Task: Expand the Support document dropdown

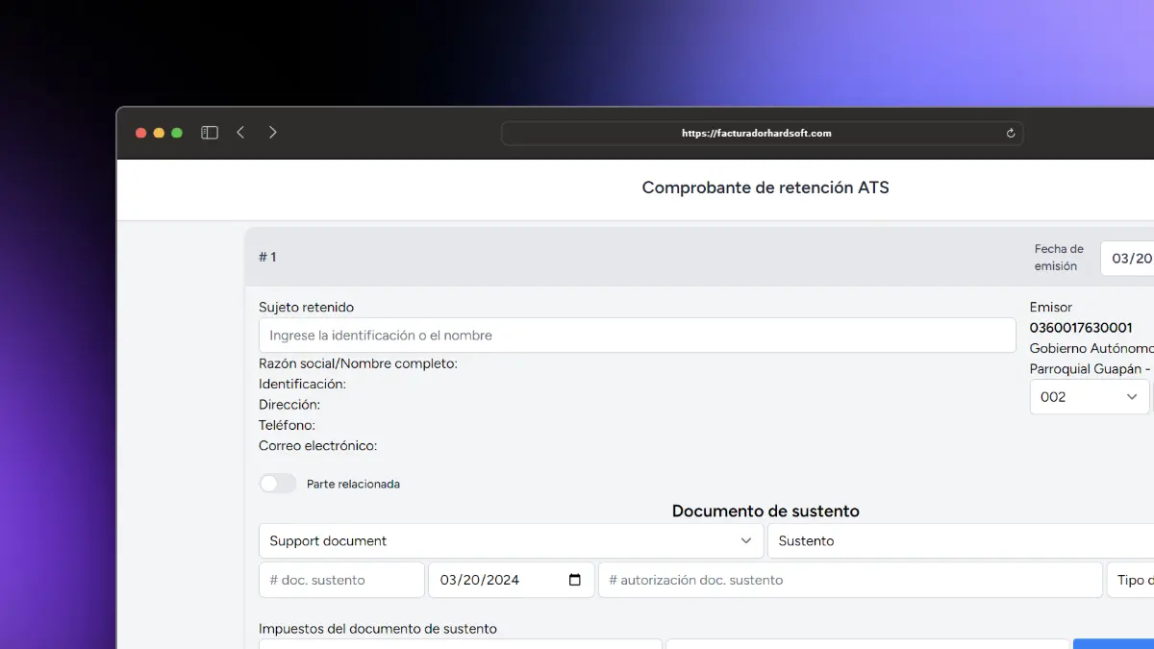Action: [510, 541]
